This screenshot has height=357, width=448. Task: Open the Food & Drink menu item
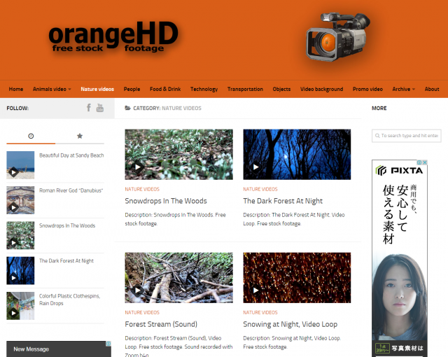tap(165, 89)
